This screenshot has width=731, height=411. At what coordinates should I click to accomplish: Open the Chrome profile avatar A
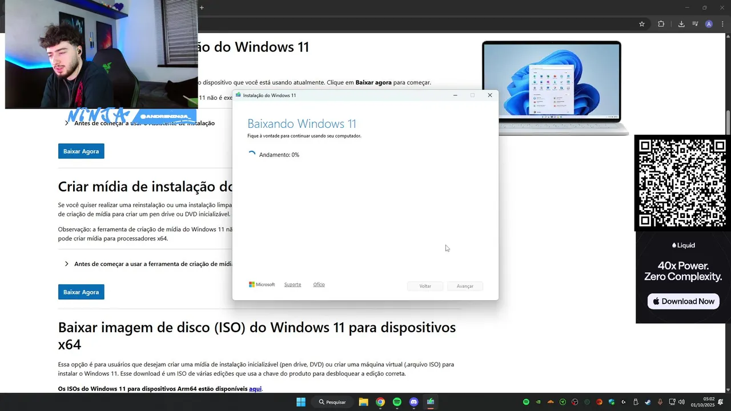pos(709,24)
